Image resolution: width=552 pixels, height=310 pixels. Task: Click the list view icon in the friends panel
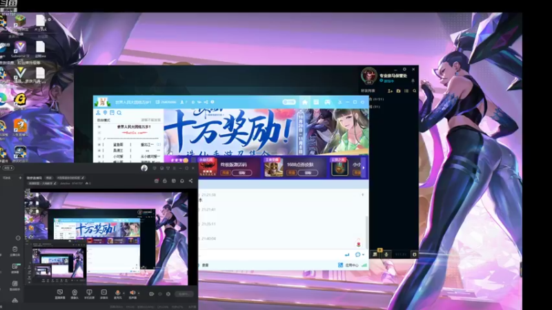tap(406, 91)
